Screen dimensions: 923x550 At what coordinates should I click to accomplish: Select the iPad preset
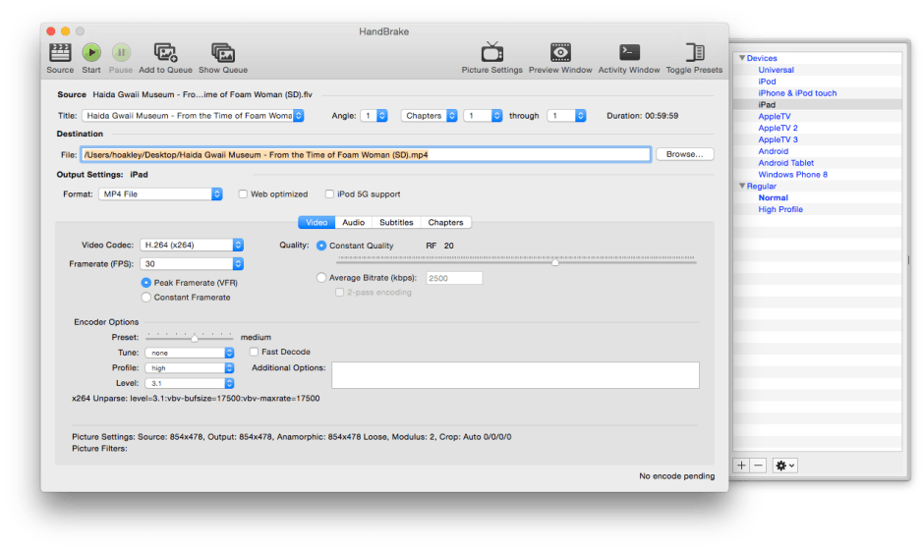(x=767, y=105)
